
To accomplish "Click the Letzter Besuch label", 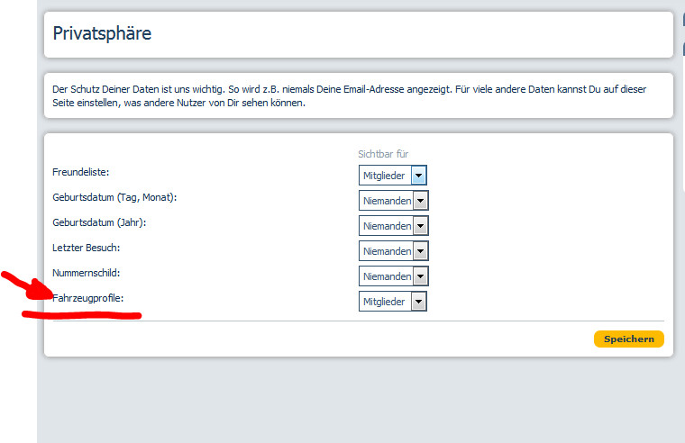I will coord(87,247).
